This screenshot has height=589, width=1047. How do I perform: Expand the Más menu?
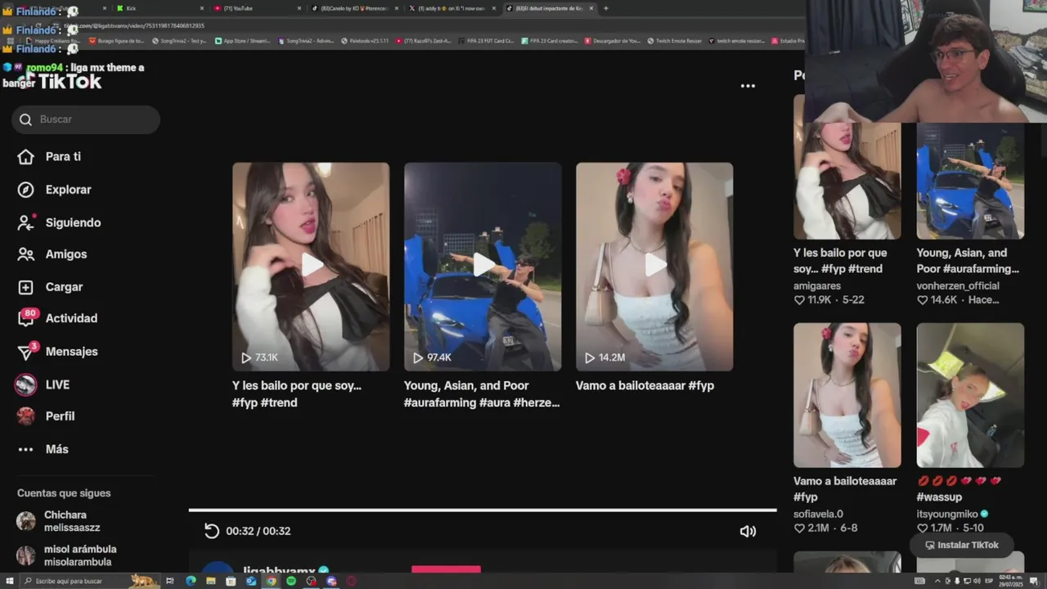44,449
